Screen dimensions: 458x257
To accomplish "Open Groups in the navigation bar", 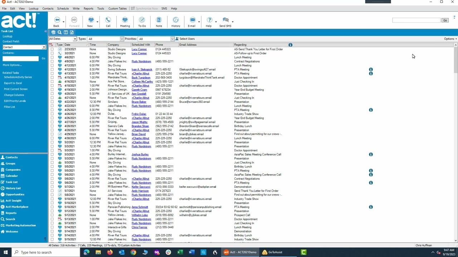I will point(10,163).
